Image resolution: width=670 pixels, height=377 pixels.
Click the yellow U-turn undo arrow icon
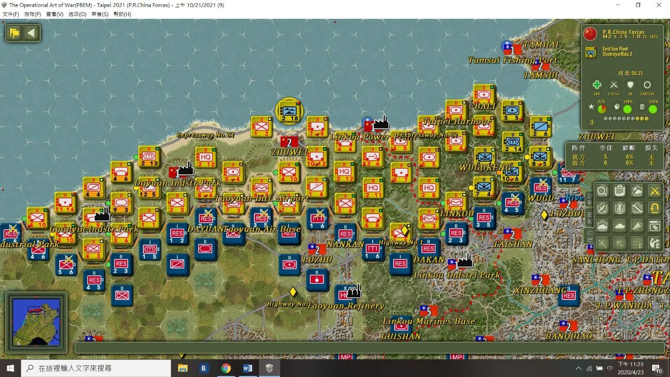click(x=654, y=208)
